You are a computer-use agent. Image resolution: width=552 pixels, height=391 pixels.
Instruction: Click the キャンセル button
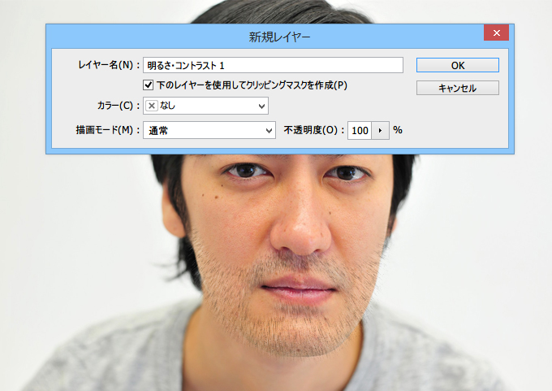click(x=457, y=88)
